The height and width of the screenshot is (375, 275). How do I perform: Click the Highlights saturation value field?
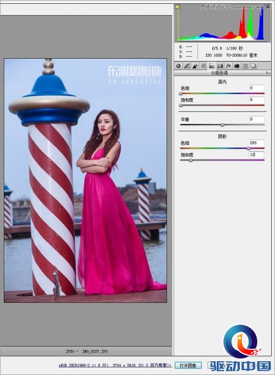tap(256, 100)
